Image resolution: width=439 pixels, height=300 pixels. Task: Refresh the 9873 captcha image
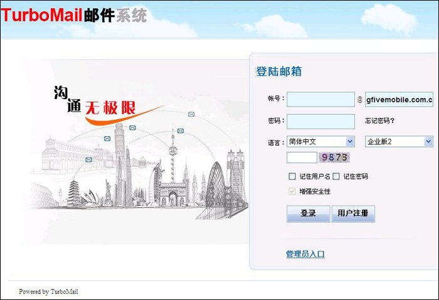(334, 158)
